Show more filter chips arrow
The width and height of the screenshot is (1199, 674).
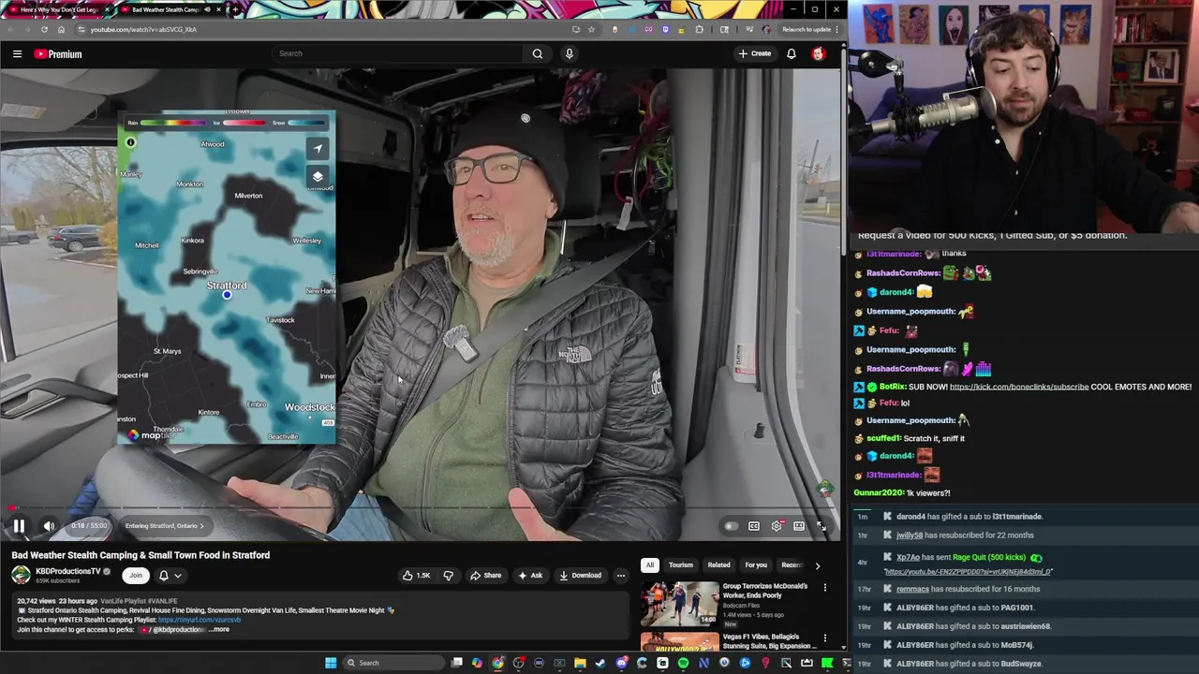tap(817, 565)
